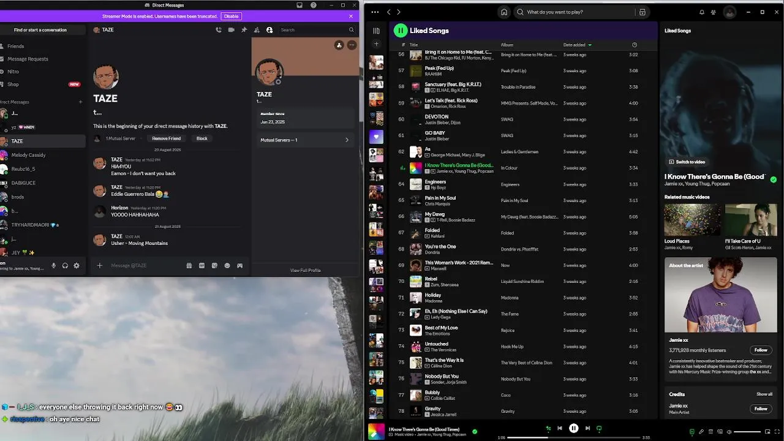Start a video call in Discord header
784x441 pixels.
pos(231,29)
